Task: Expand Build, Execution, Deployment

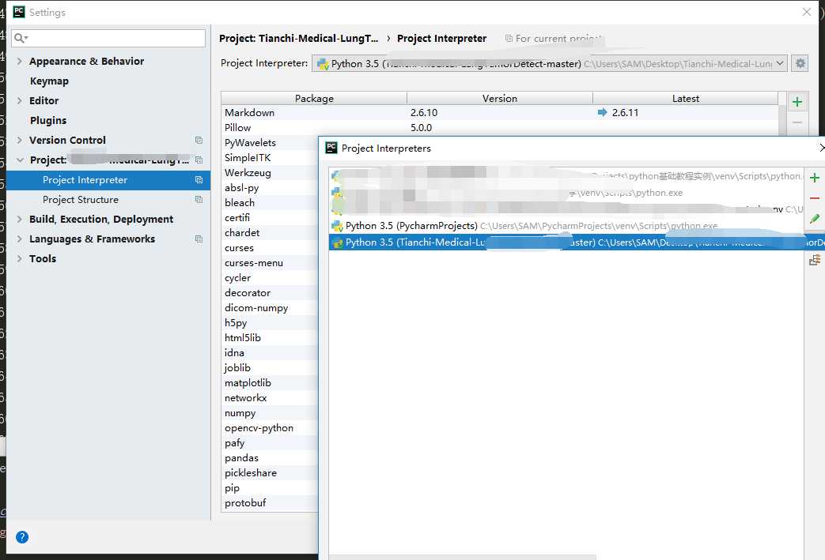Action: (20, 219)
